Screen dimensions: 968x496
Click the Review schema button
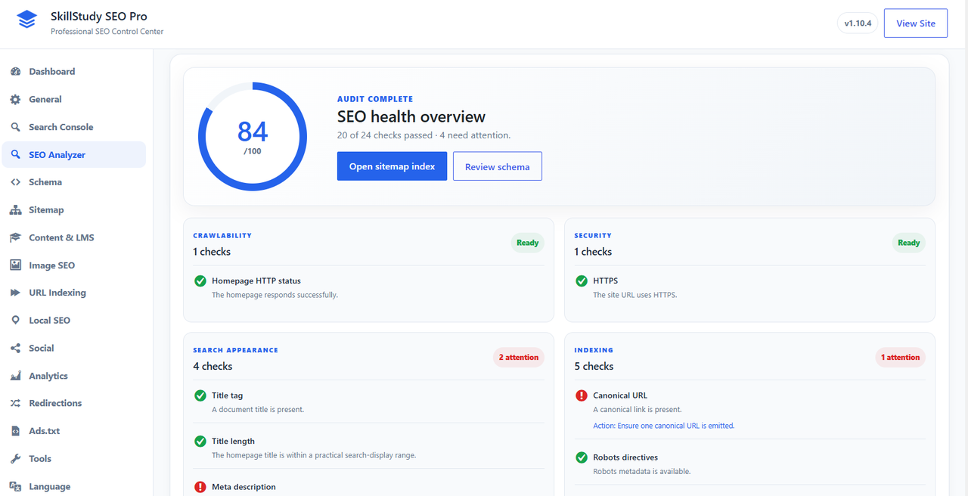[x=497, y=166]
